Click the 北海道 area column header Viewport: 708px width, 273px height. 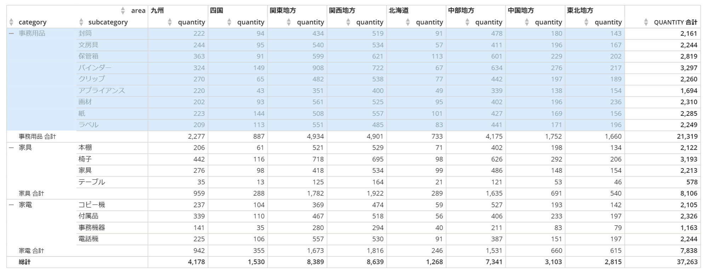click(x=399, y=11)
